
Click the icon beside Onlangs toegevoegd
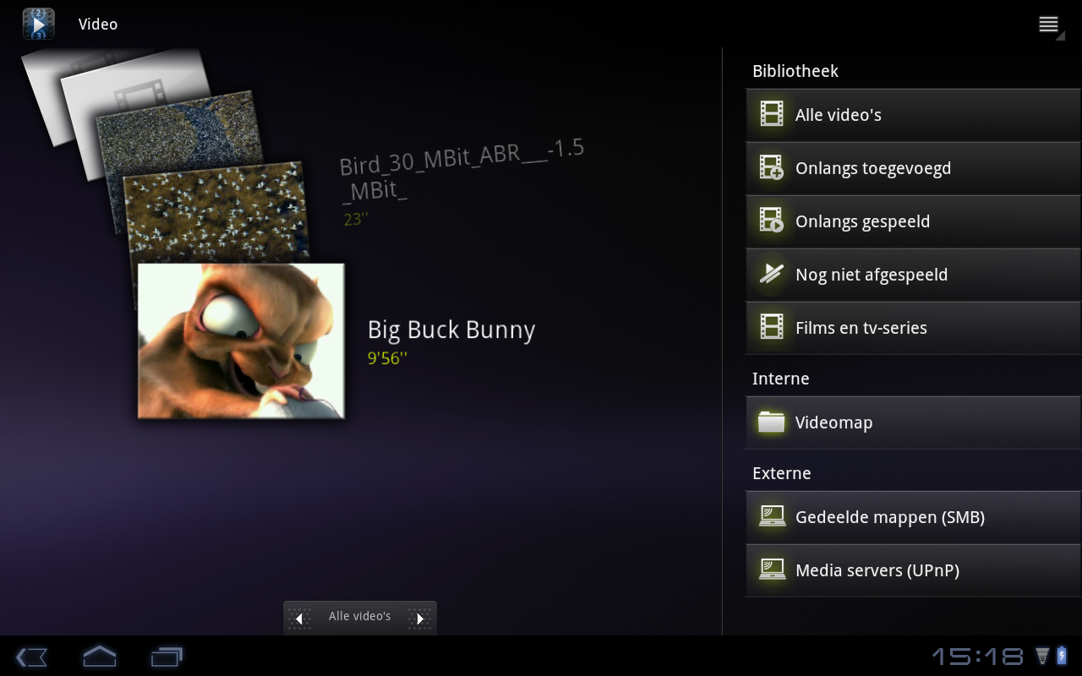tap(772, 167)
